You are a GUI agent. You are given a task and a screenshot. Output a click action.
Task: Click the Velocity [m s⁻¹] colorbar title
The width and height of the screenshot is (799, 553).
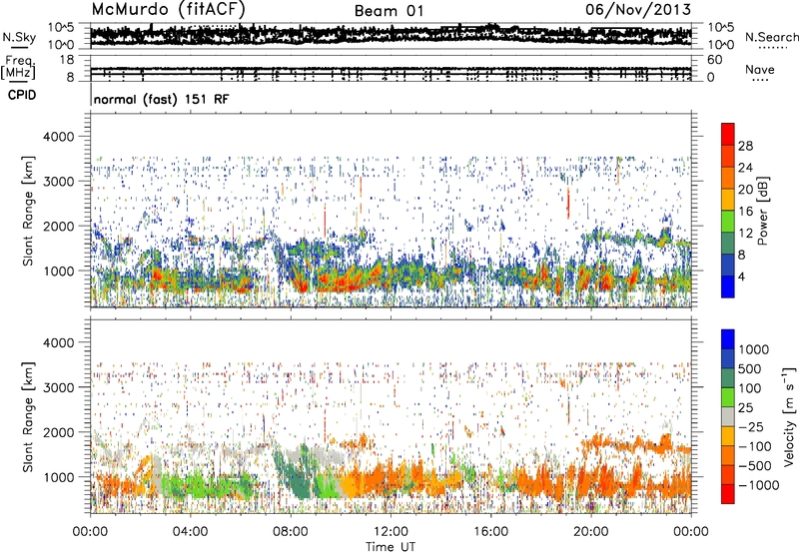click(789, 416)
